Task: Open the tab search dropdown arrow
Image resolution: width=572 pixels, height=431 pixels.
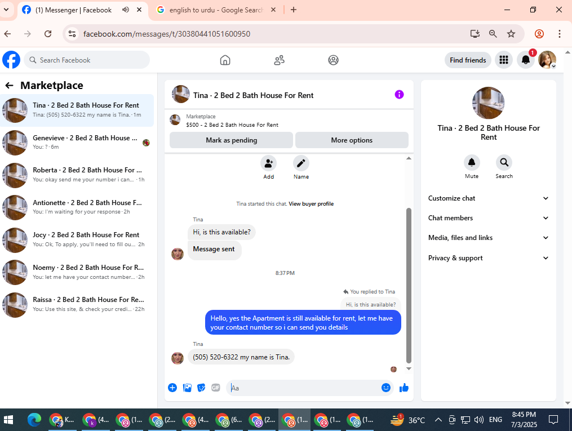Action: [6, 10]
